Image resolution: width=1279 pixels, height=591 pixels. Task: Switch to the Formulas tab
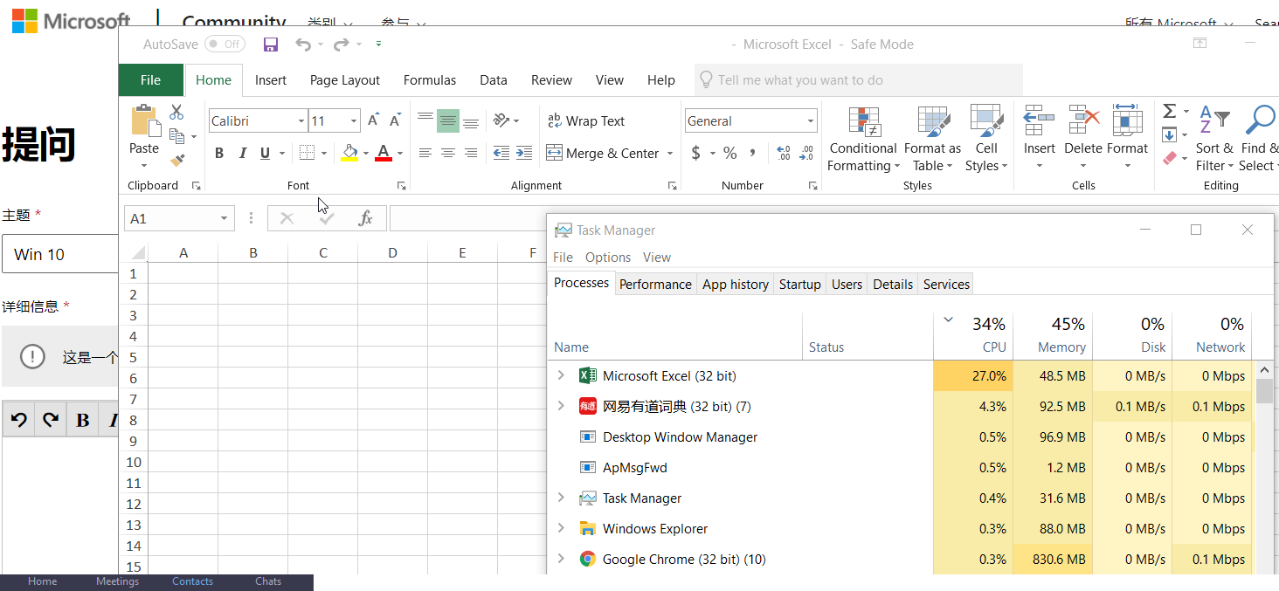[x=430, y=79]
